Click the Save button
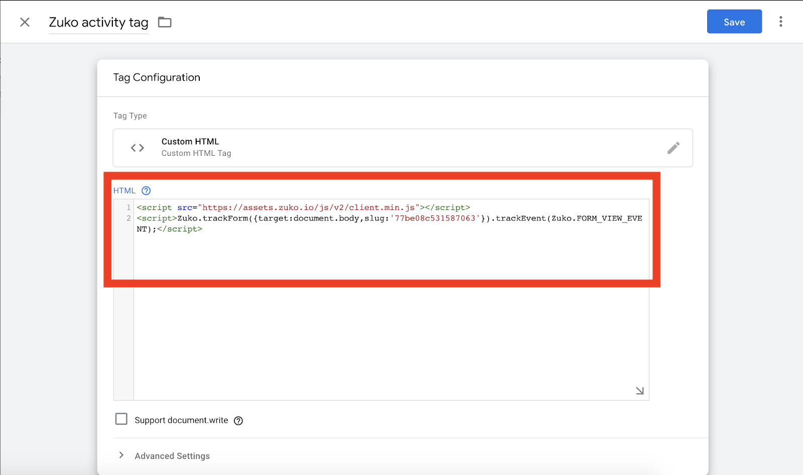803x475 pixels. pos(734,22)
